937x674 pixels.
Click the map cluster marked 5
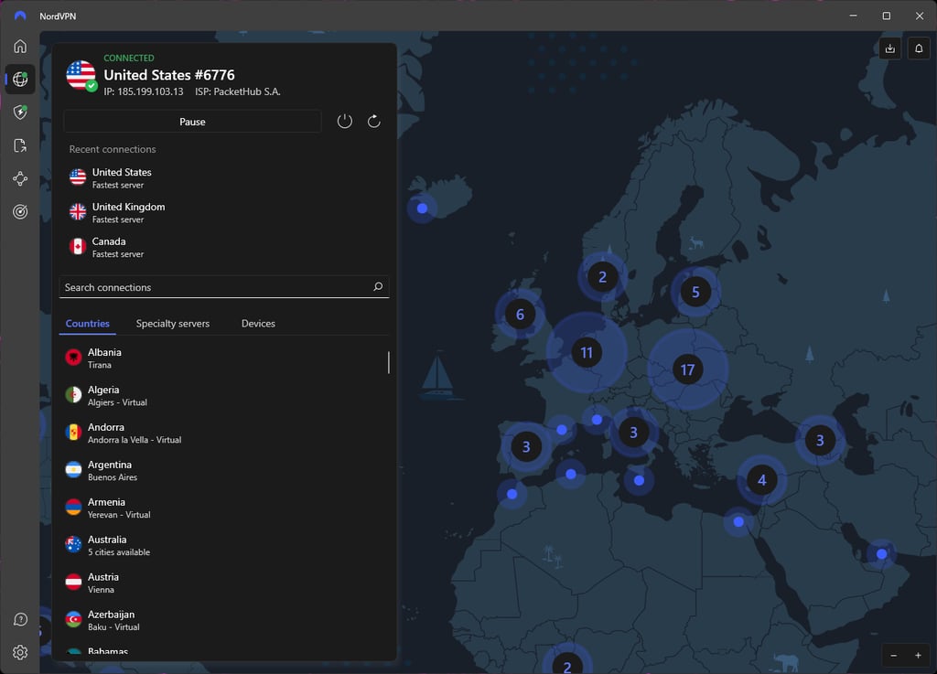pos(695,292)
